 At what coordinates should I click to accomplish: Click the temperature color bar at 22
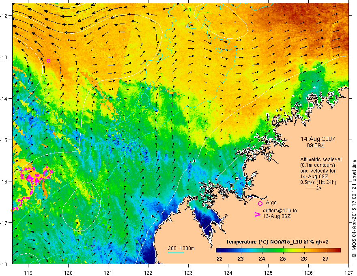point(219,250)
